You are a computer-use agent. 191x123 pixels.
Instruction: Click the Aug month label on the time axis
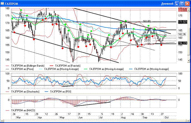click(123, 117)
